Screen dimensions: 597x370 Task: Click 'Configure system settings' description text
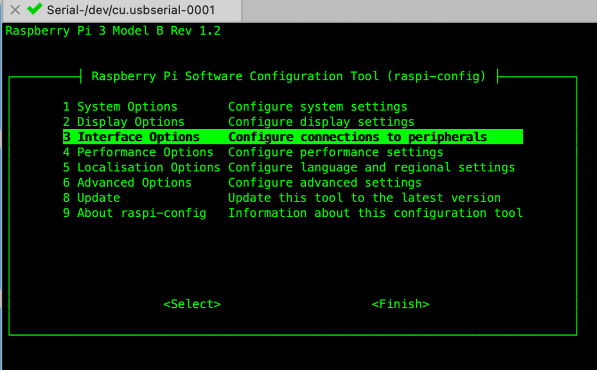point(318,106)
